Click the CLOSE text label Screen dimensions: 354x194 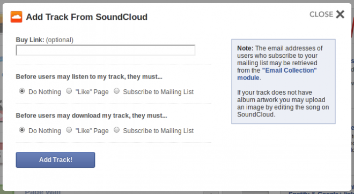click(x=321, y=14)
